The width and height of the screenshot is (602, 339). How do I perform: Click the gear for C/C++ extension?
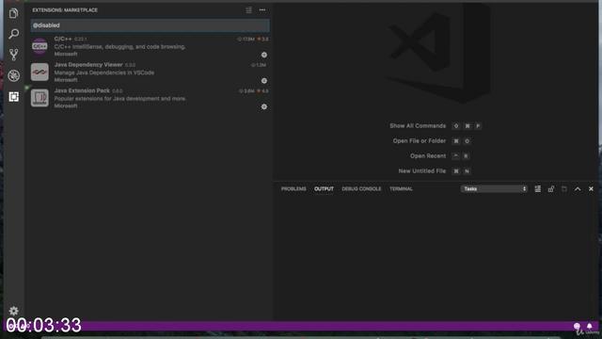click(x=264, y=55)
